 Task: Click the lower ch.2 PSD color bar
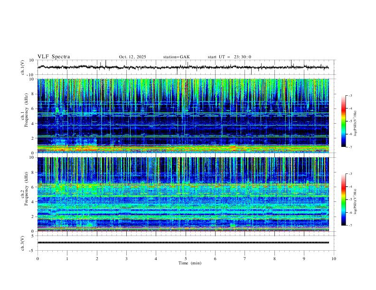pos(343,199)
